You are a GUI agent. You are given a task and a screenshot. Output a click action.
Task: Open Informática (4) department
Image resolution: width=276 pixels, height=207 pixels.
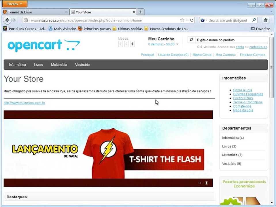point(233,138)
